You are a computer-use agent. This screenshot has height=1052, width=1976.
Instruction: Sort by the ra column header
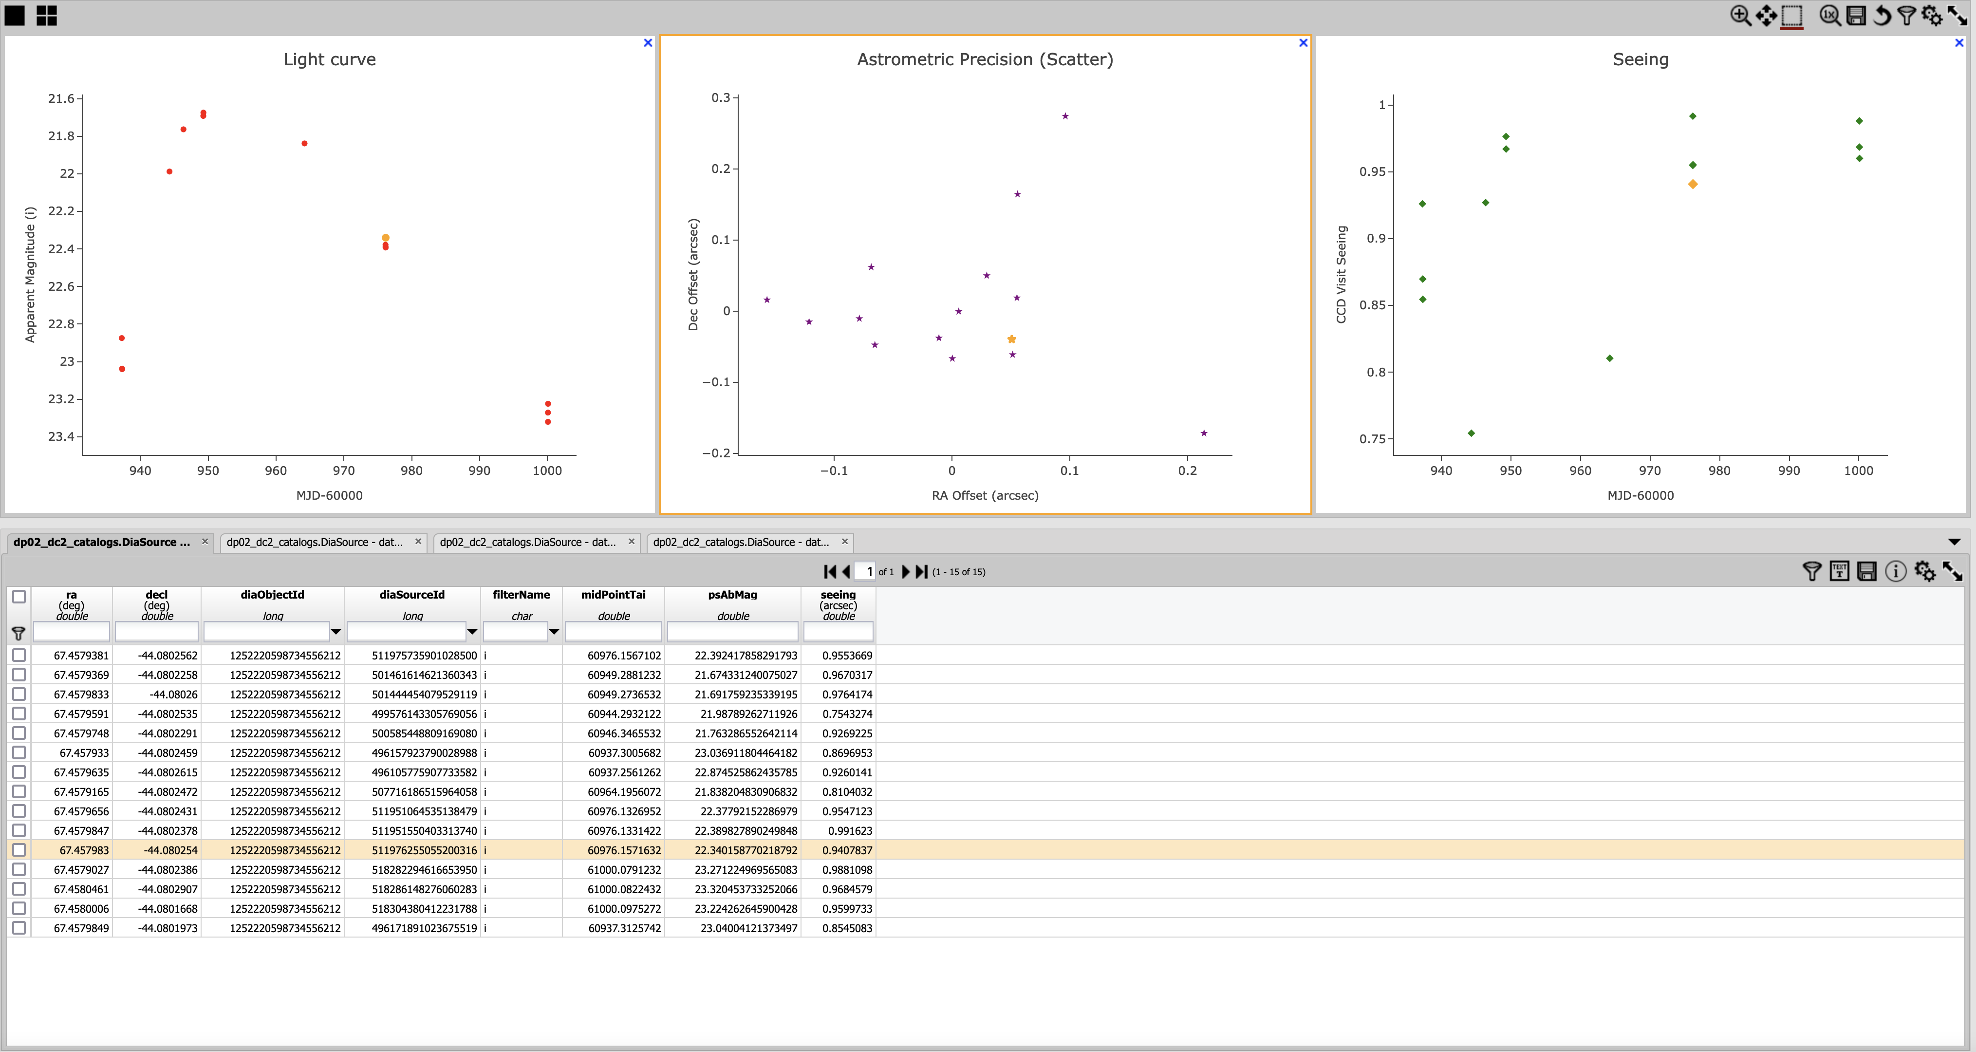[72, 595]
